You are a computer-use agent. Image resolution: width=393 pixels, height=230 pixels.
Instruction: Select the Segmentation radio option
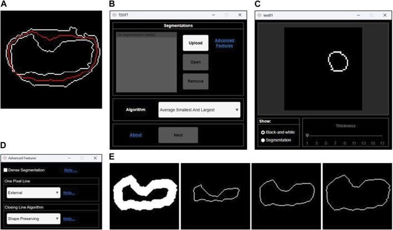click(263, 140)
